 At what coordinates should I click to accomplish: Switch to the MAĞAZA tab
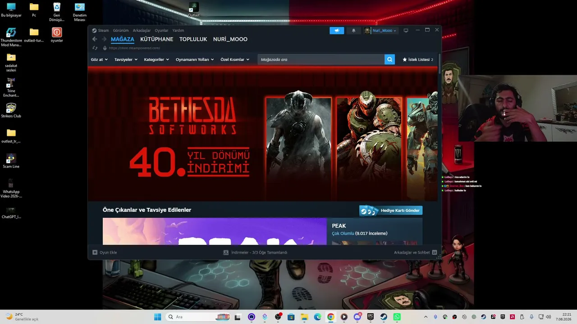123,39
